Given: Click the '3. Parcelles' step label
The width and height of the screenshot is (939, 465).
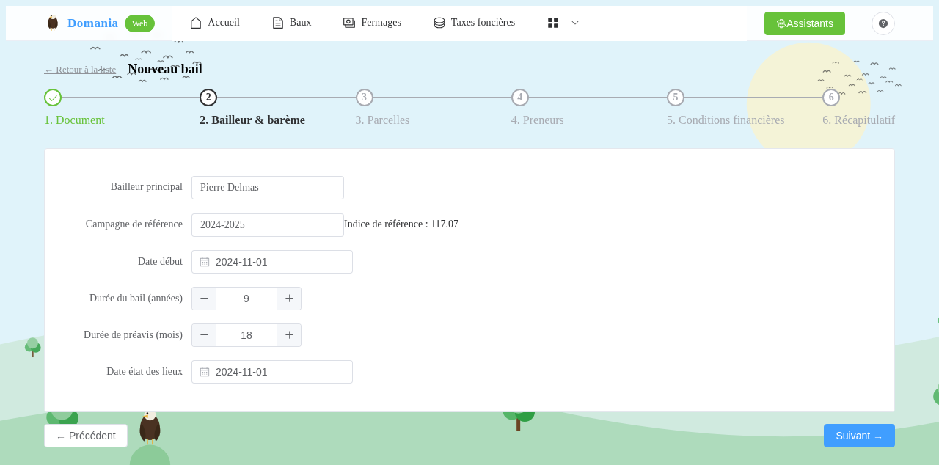Looking at the screenshot, I should [382, 120].
